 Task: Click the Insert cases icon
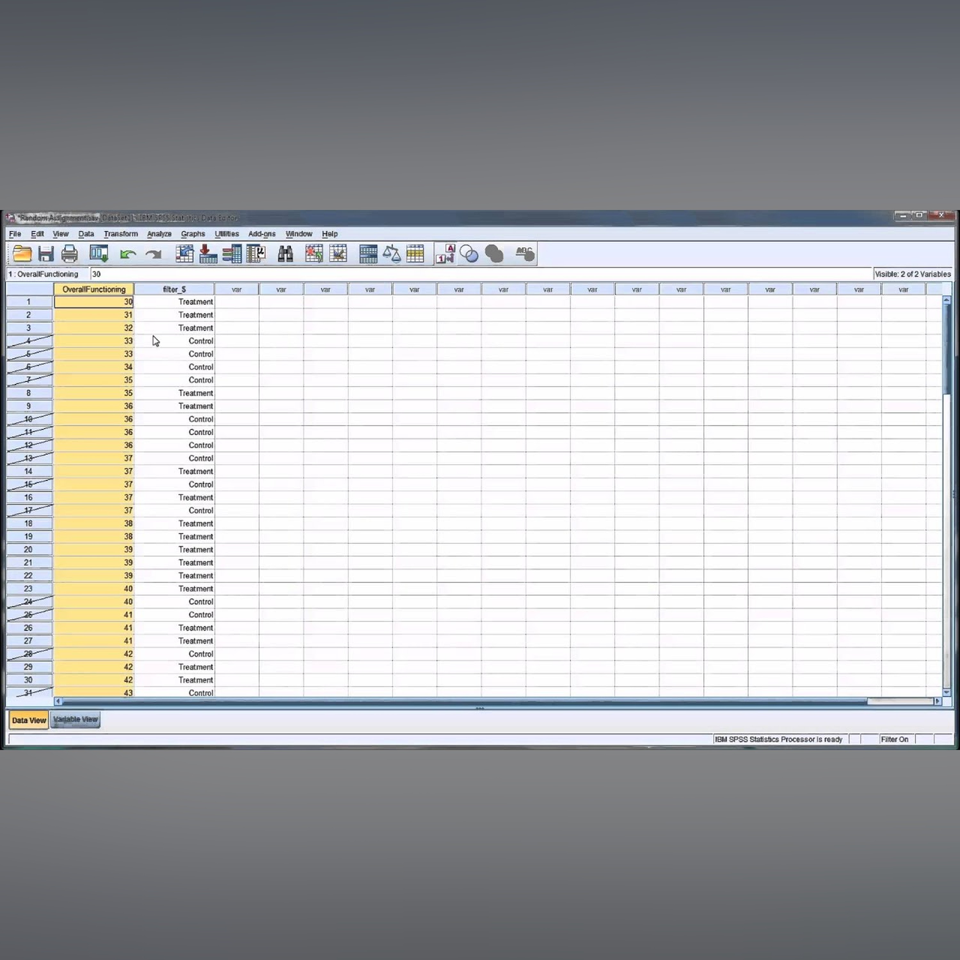(x=314, y=254)
